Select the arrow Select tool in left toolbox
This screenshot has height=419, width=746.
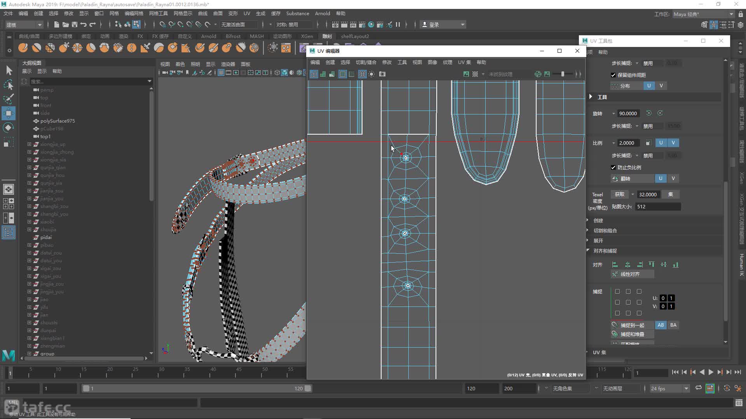[9, 70]
